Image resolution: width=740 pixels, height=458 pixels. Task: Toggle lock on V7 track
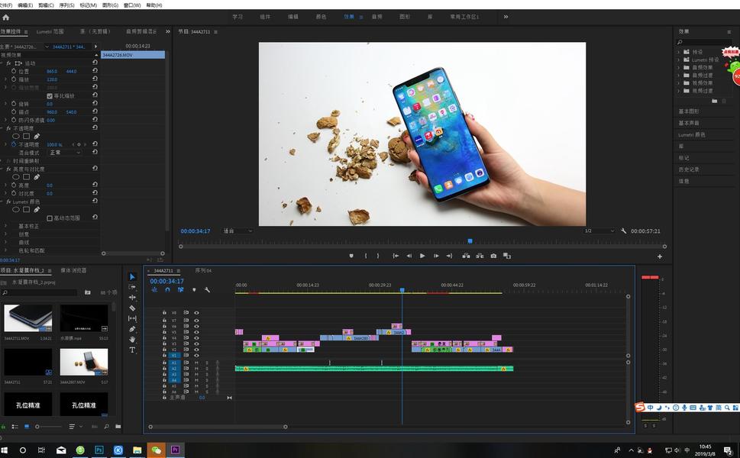pyautogui.click(x=164, y=321)
